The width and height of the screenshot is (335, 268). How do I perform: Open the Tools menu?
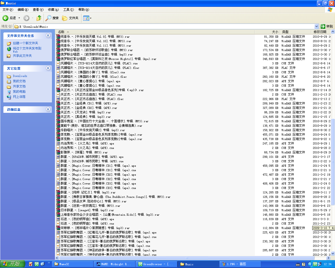pos(68,10)
